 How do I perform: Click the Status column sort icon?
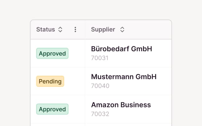pyautogui.click(x=60, y=29)
